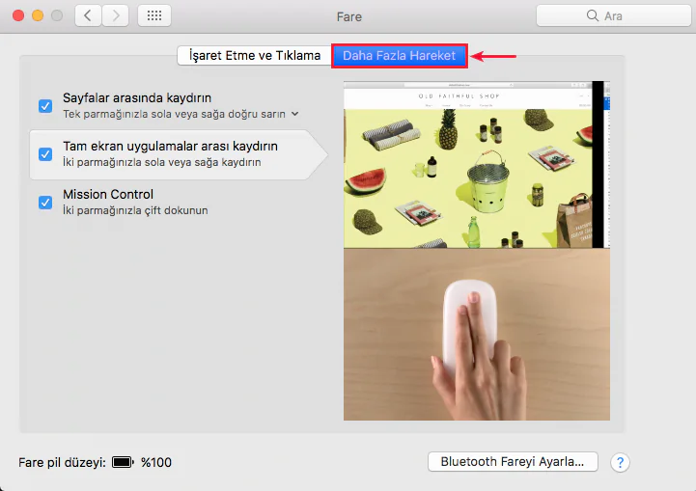The image size is (696, 491).
Task: Click the magnifier icon in search
Action: point(592,15)
